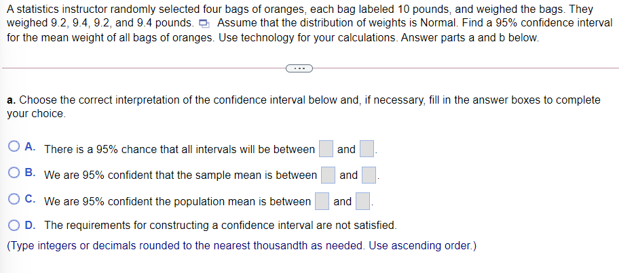Select radio button for option D
This screenshot has width=619, height=273.
click(x=14, y=226)
